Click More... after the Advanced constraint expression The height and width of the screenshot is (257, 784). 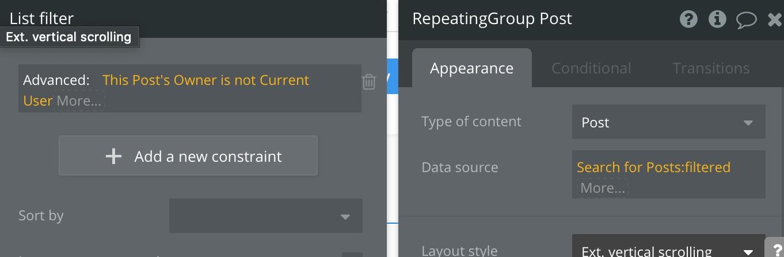coord(79,101)
